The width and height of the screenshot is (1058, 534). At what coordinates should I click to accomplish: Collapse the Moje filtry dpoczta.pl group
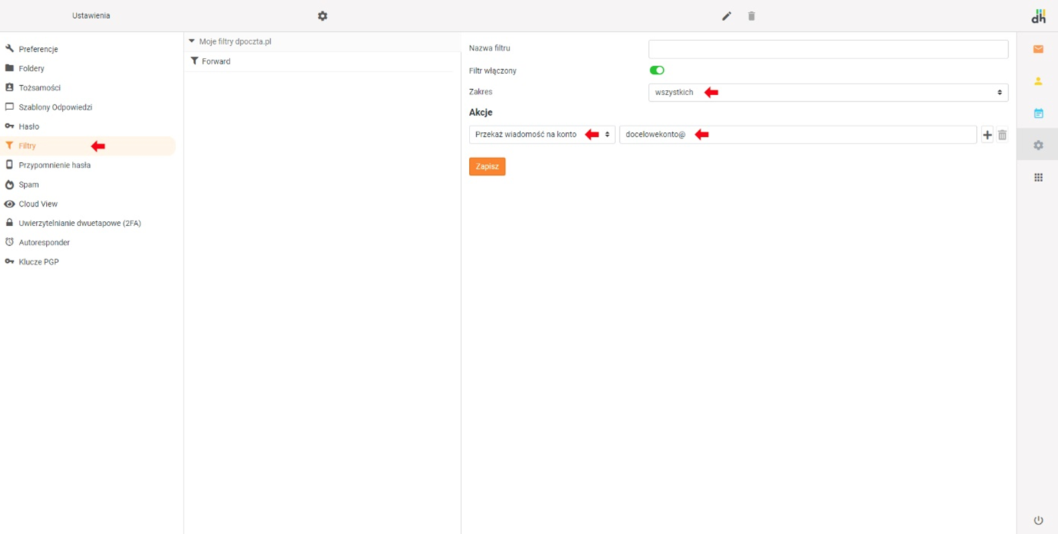click(x=192, y=41)
